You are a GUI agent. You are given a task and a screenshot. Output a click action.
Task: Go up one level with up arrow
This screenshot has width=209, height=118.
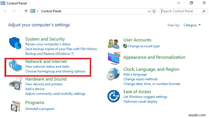tap(26, 11)
